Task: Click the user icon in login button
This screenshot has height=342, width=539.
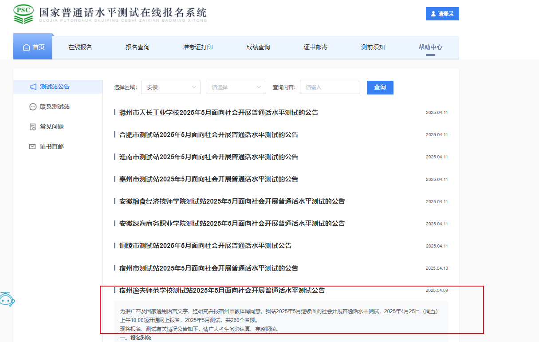Action: pos(433,14)
